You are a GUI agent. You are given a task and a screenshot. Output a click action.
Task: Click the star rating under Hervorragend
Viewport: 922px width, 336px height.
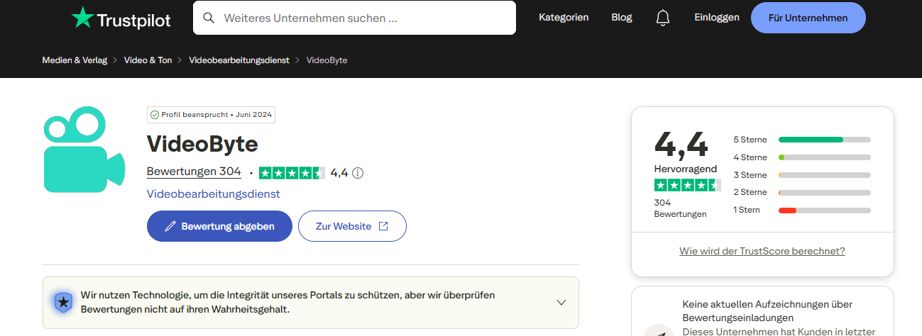point(687,185)
